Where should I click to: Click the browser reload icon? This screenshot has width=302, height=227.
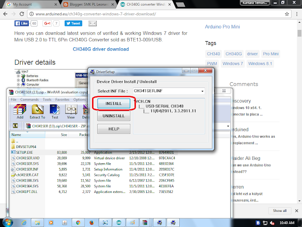coord(22,14)
